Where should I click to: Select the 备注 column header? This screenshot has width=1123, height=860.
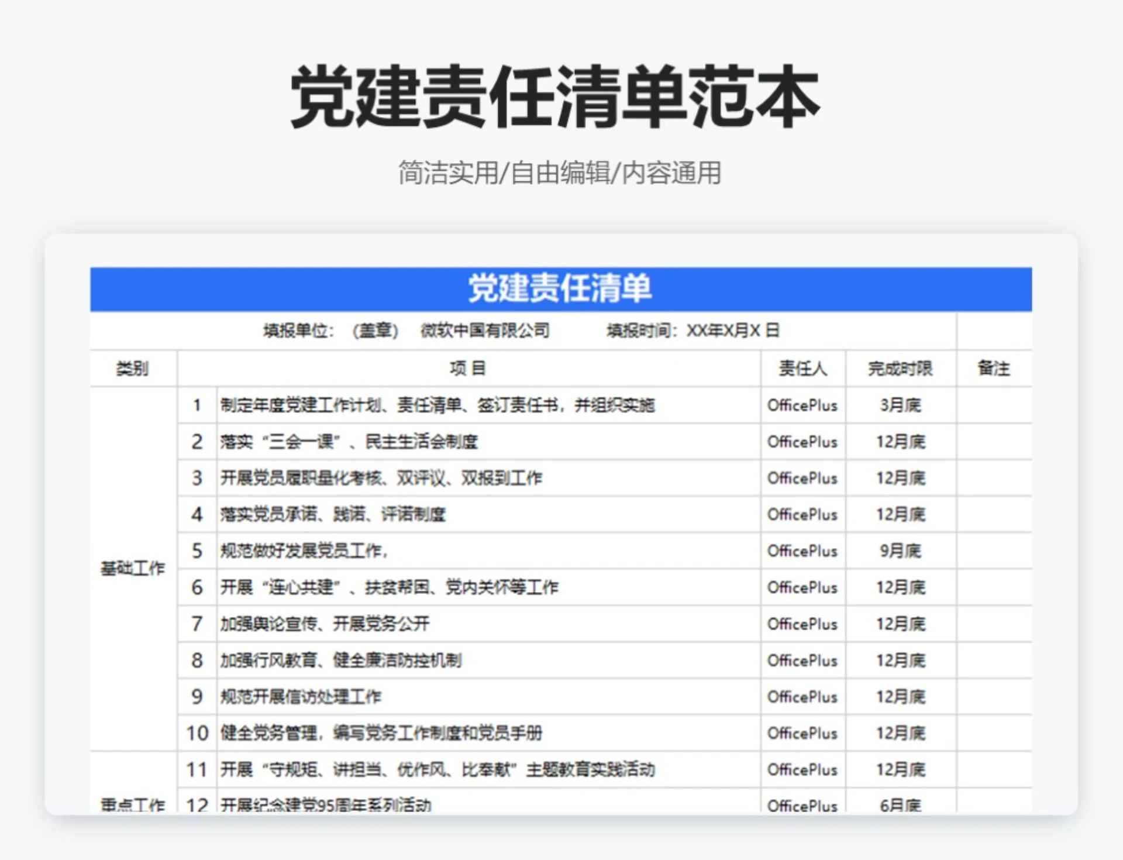(995, 369)
